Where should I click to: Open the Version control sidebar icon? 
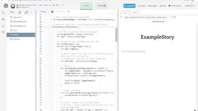[x=3, y=26]
